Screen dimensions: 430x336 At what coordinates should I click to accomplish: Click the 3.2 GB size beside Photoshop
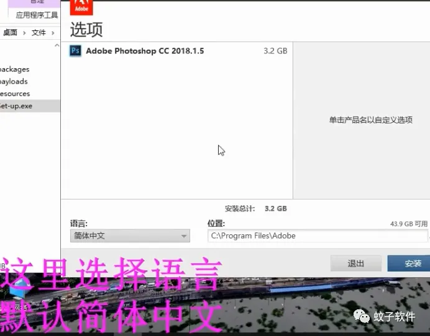[275, 51]
